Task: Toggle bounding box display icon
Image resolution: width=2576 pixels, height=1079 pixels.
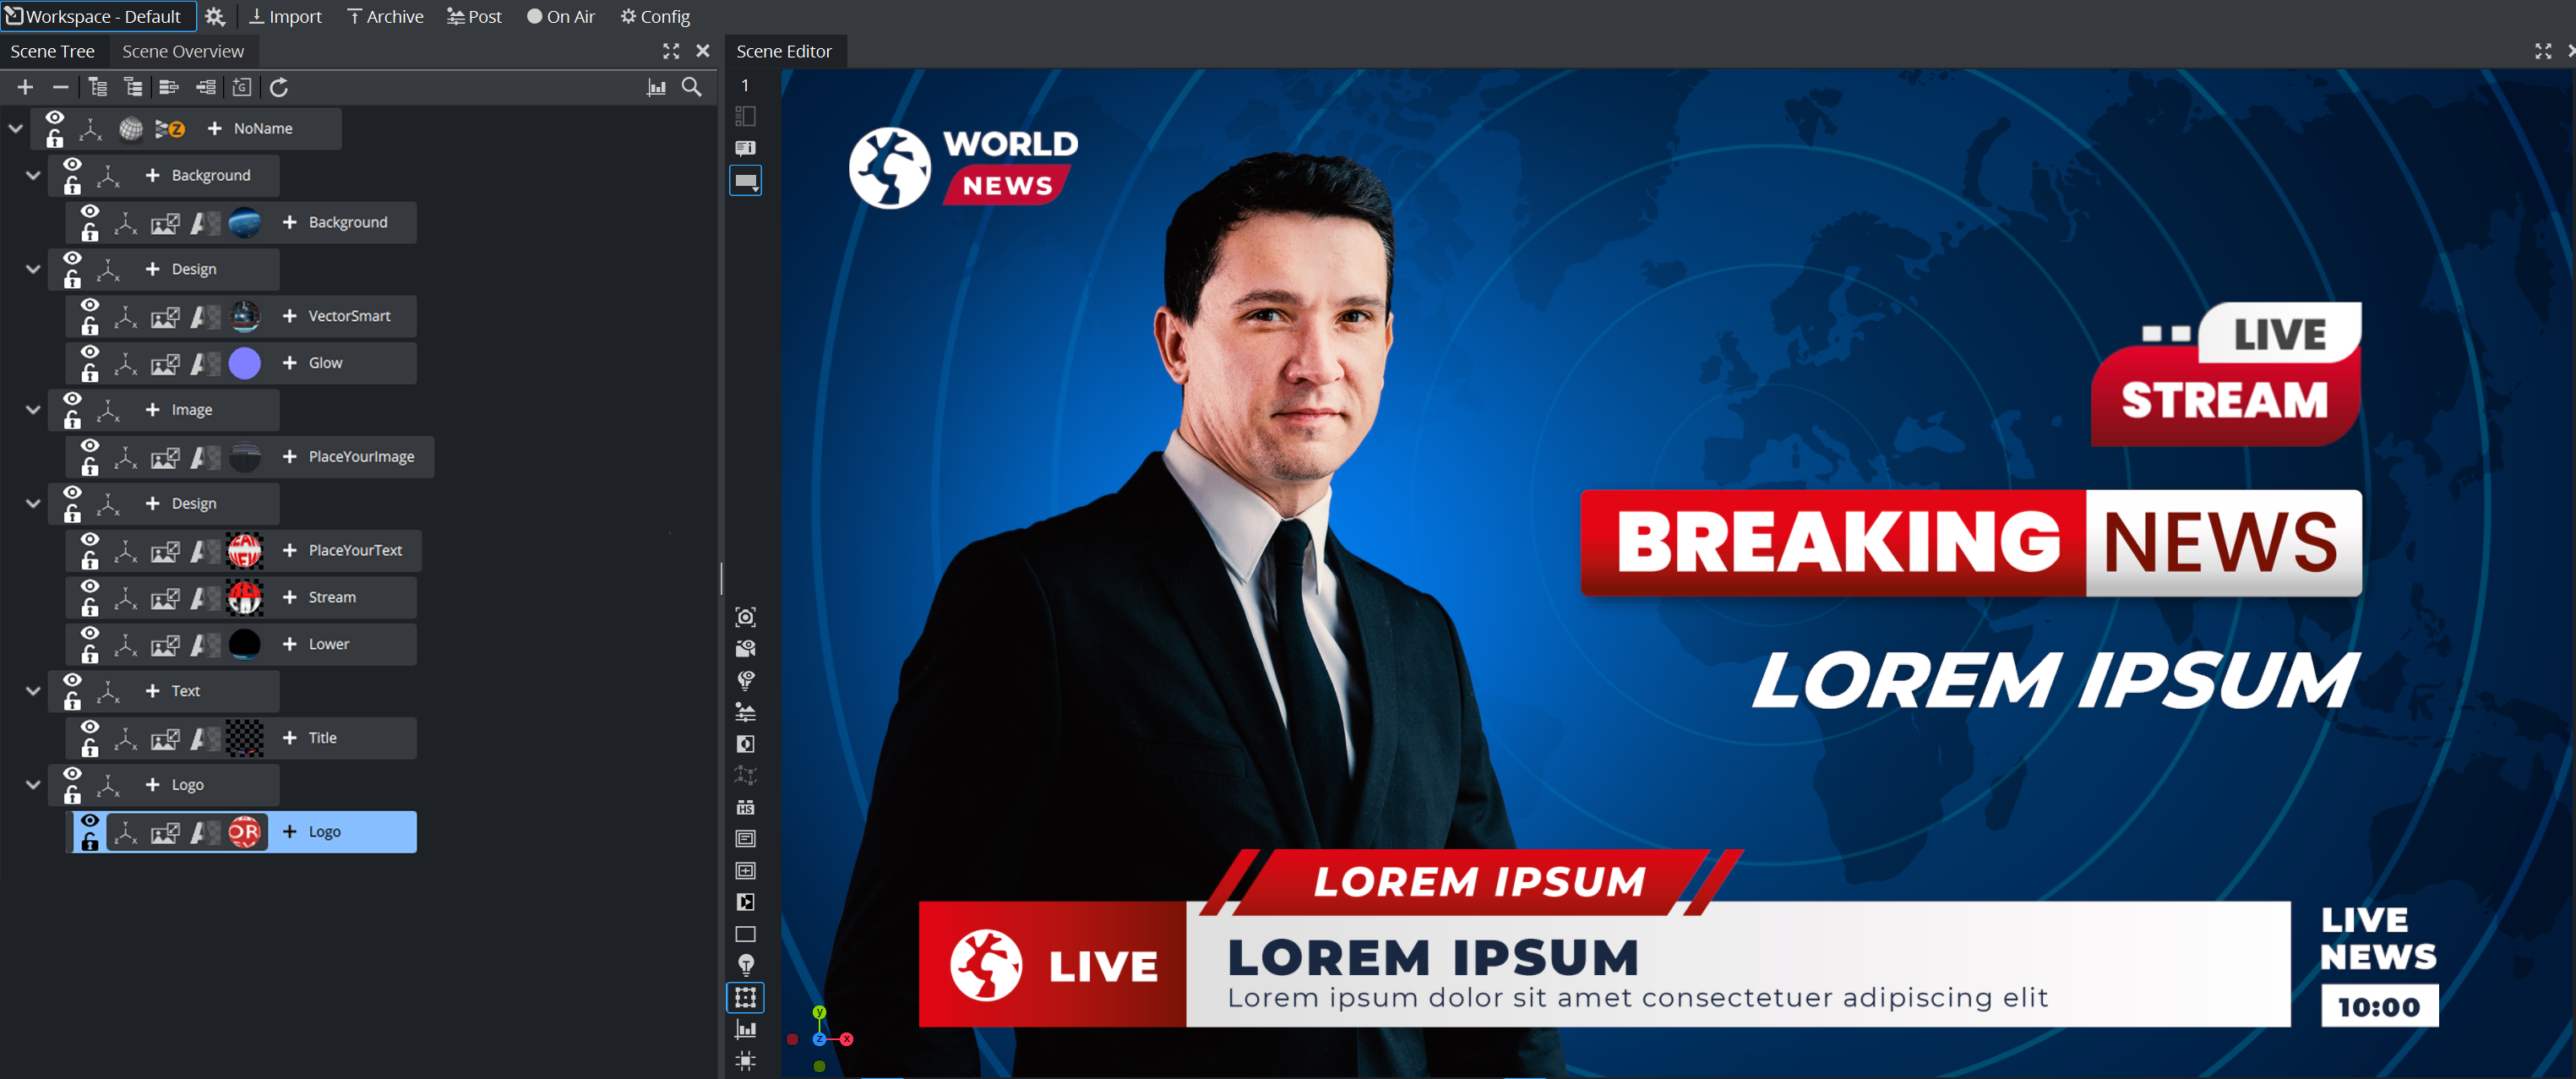Action: point(745,997)
